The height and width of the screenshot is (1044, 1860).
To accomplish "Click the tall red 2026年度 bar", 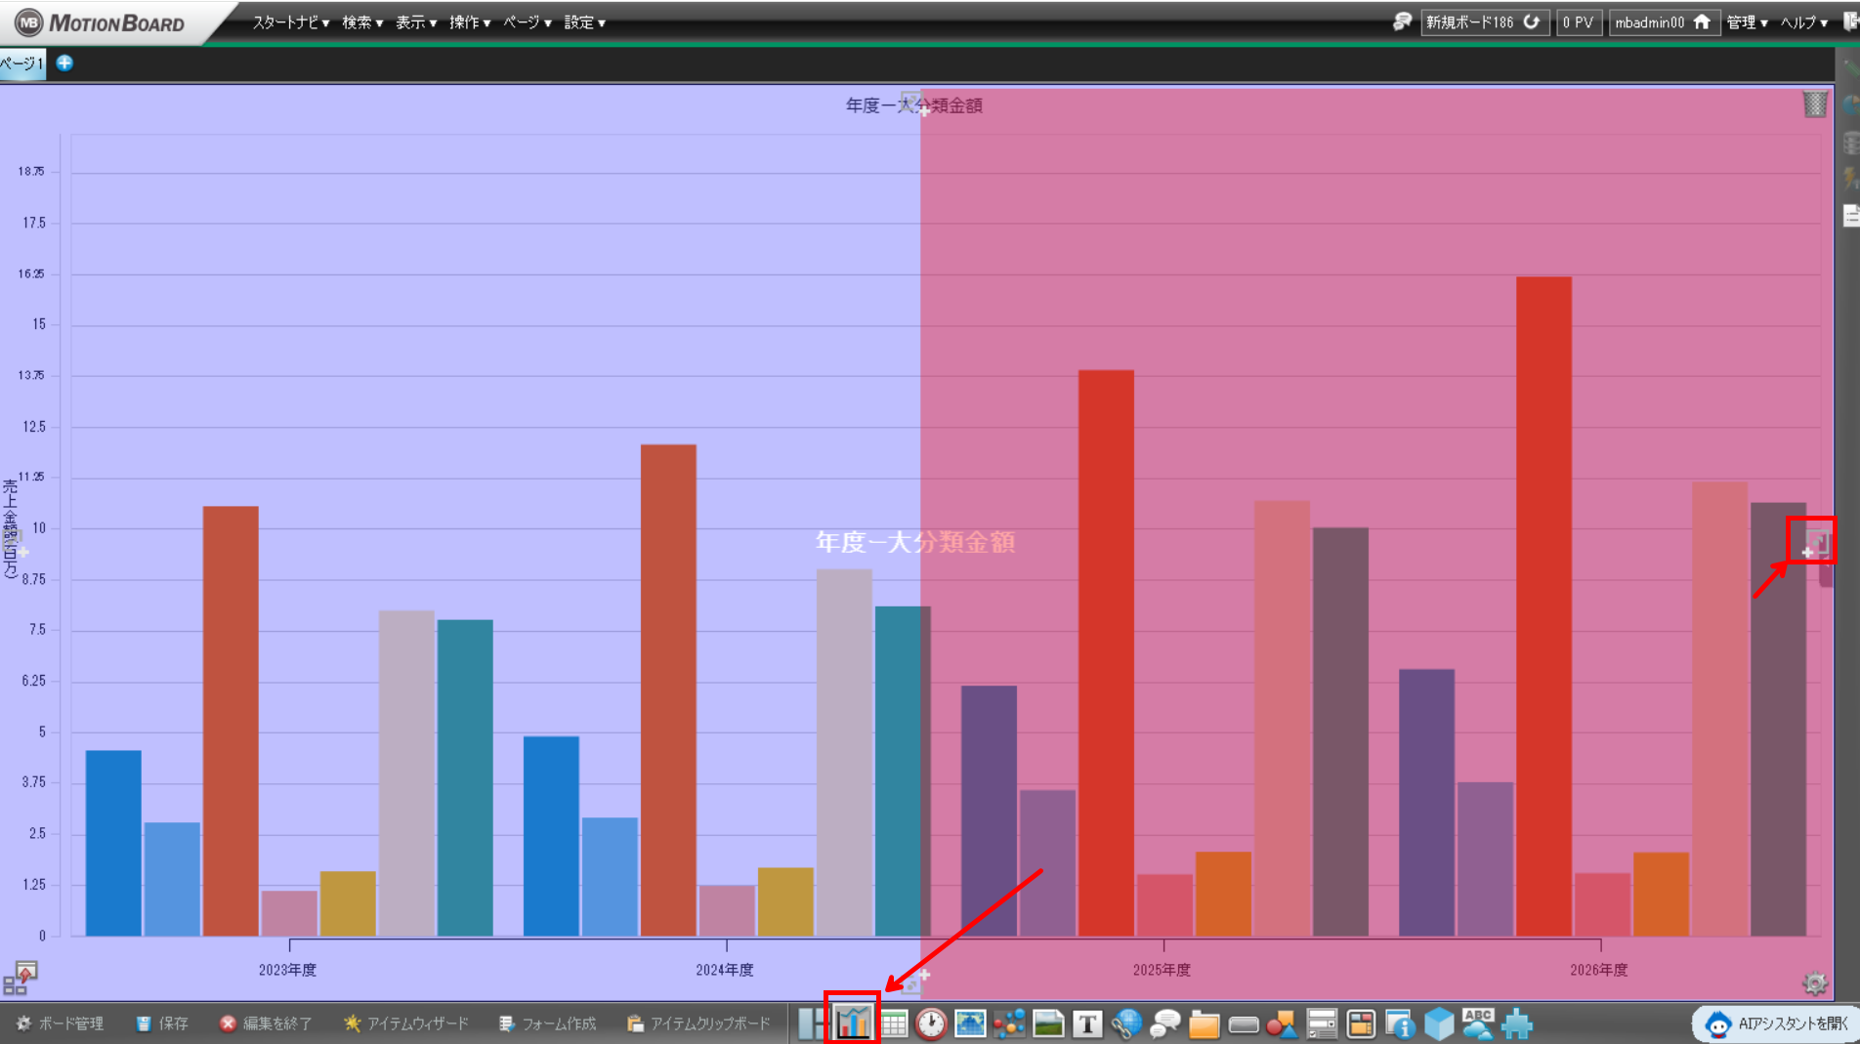I will 1543,606.
